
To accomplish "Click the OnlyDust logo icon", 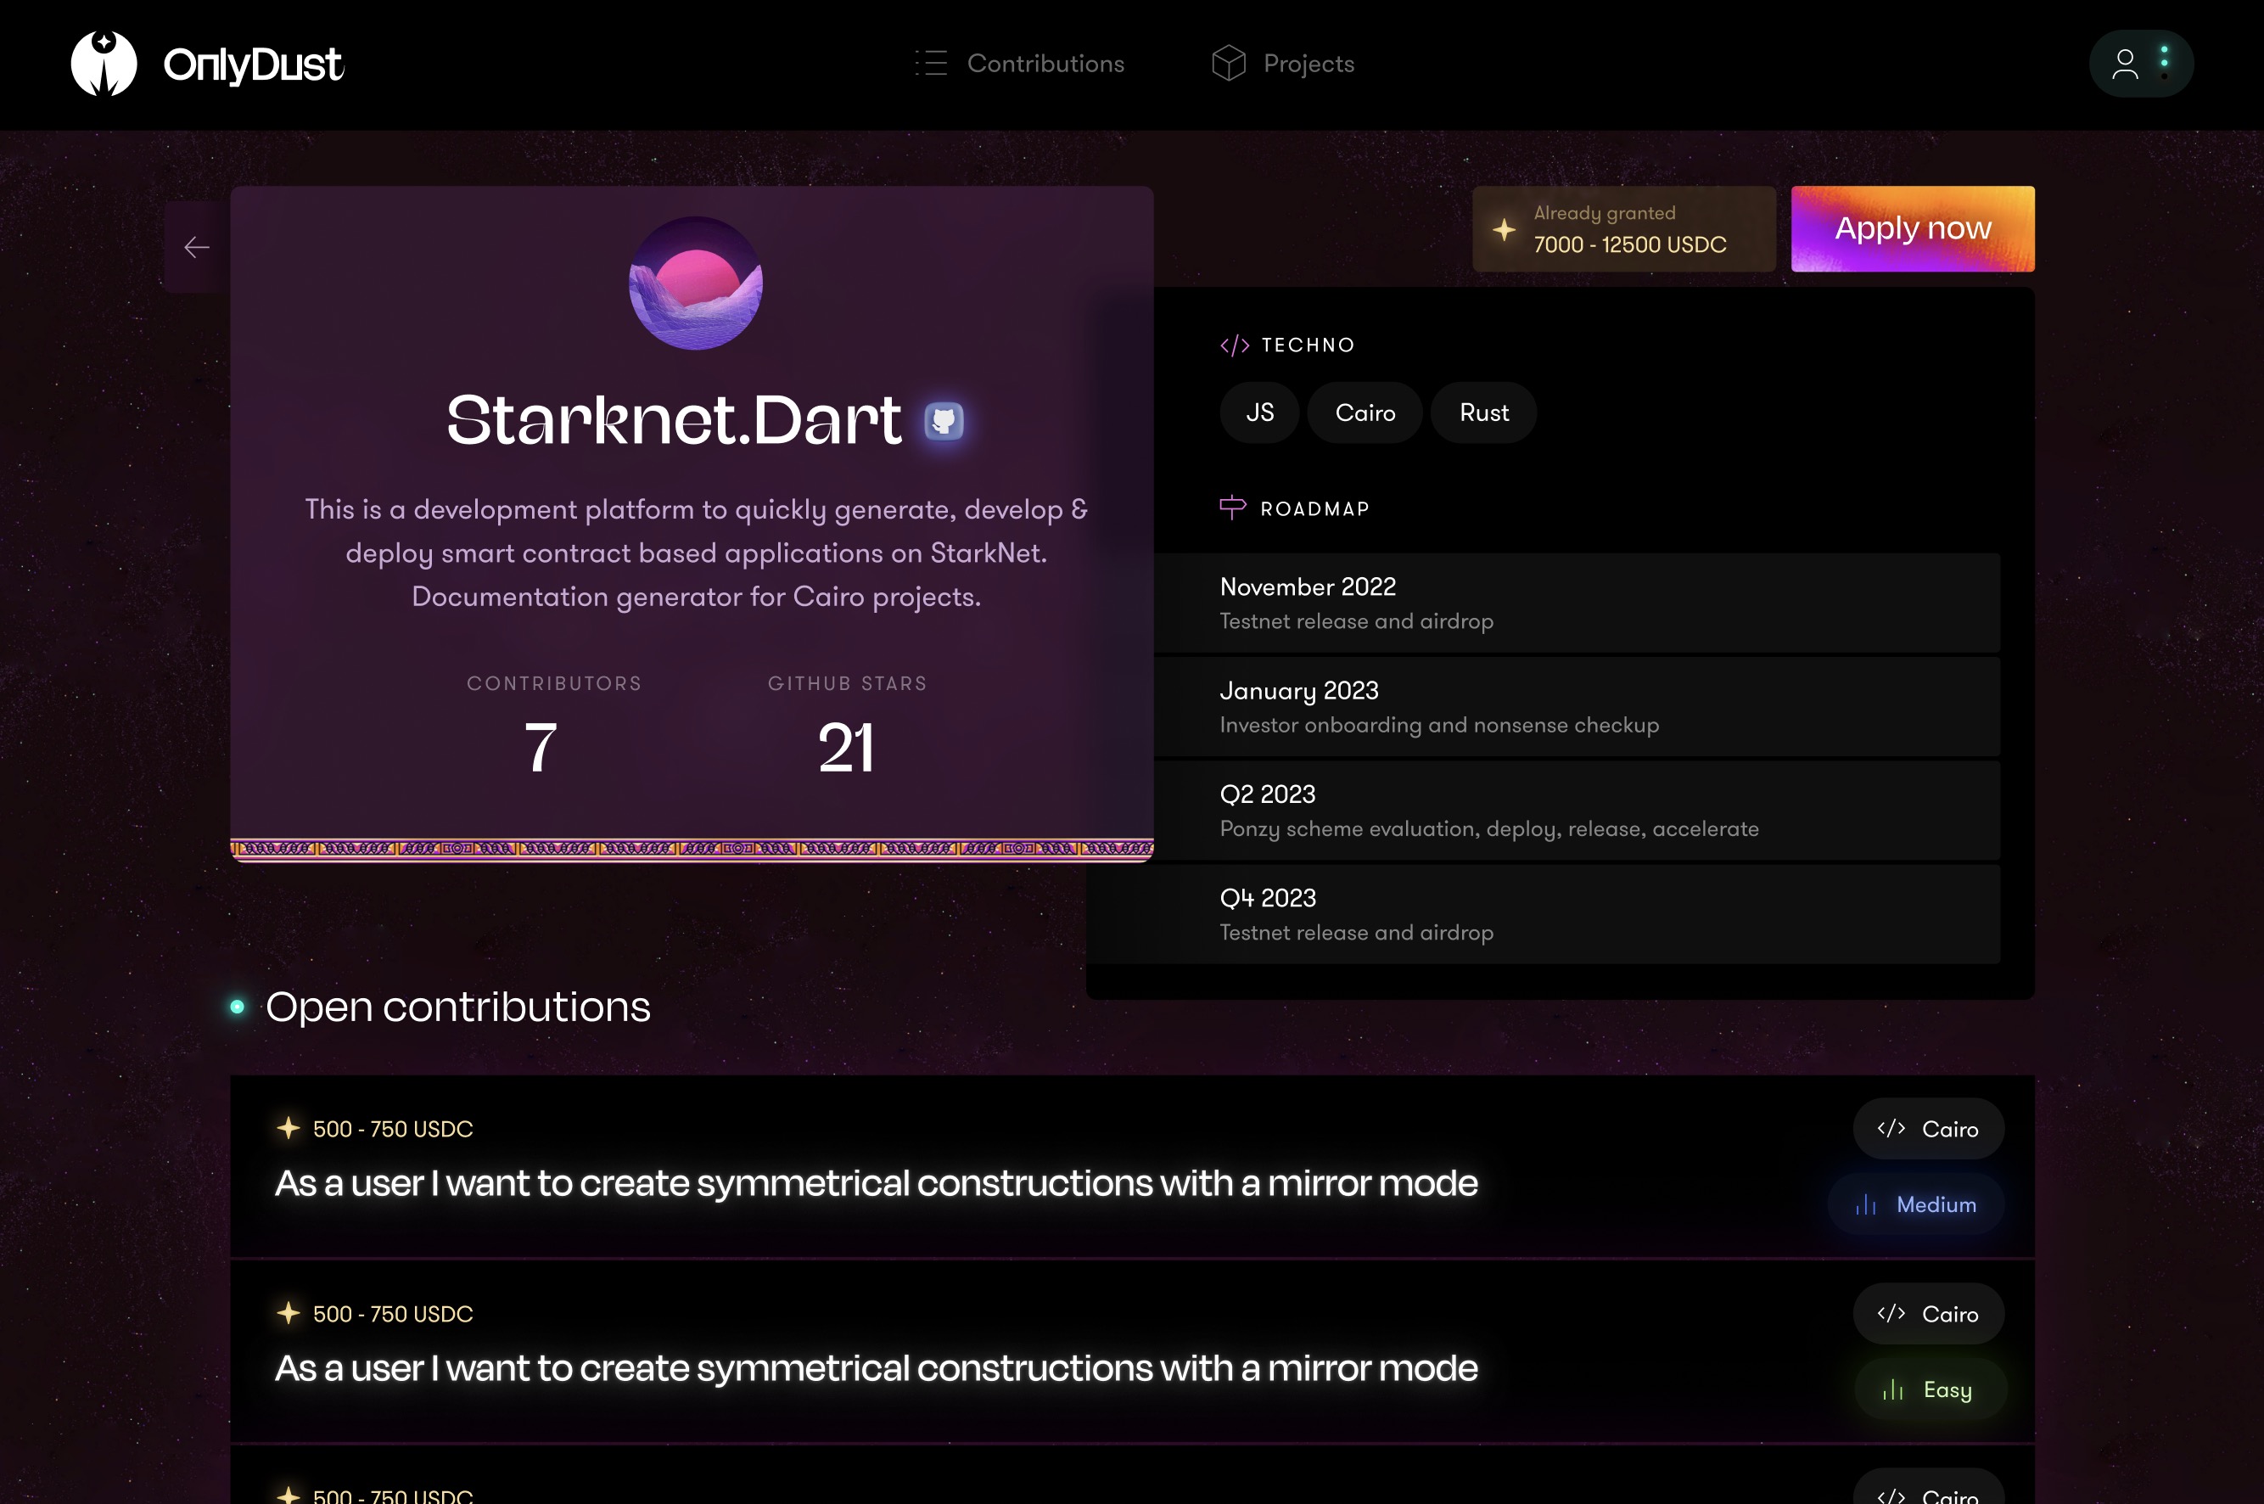I will tap(104, 64).
